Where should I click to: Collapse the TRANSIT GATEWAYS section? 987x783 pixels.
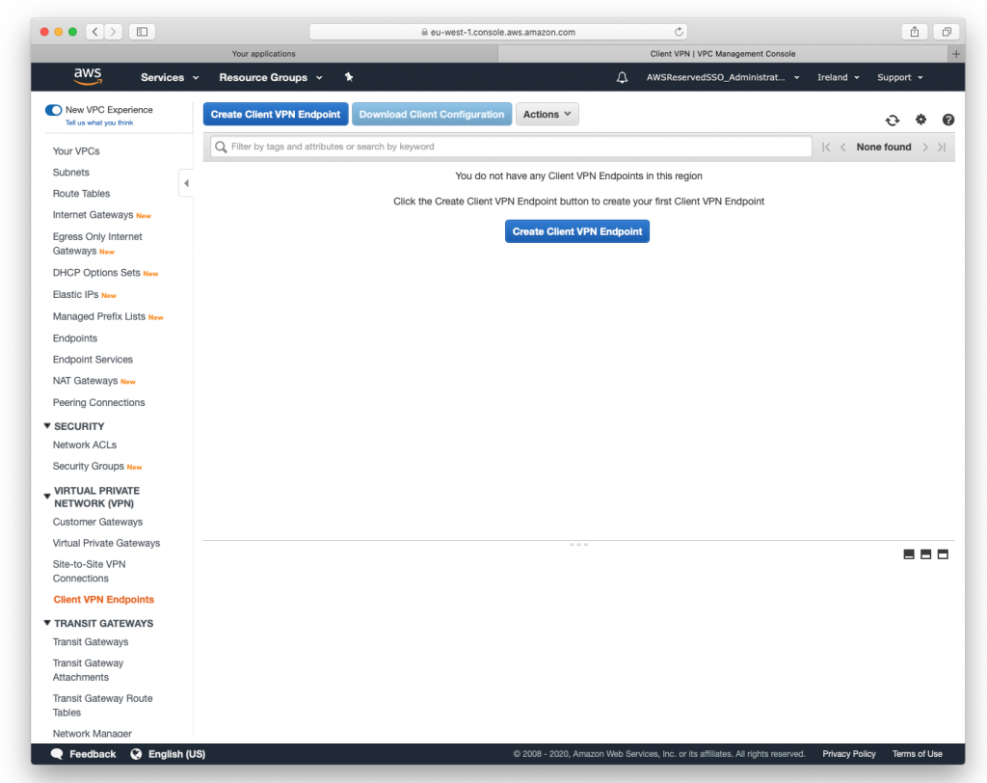pos(47,623)
